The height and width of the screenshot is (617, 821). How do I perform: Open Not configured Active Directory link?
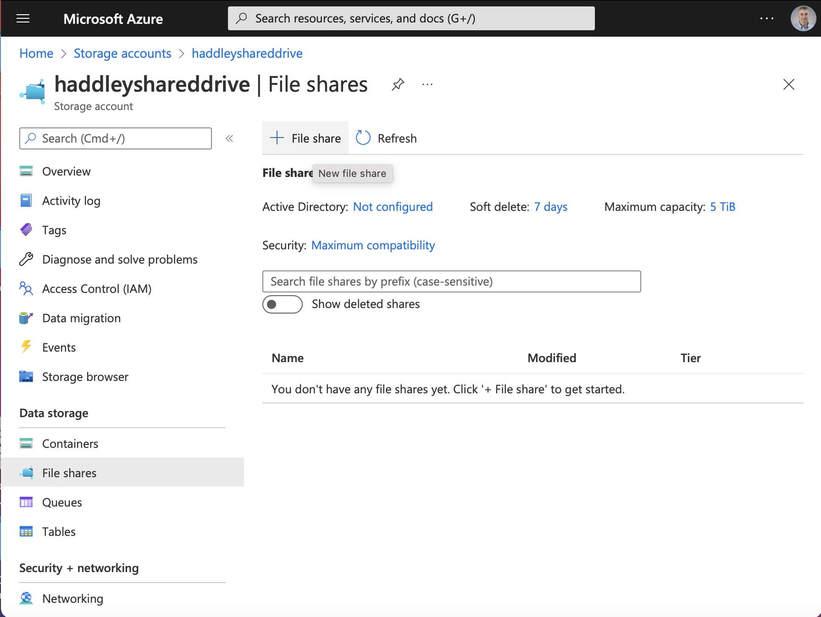tap(393, 207)
